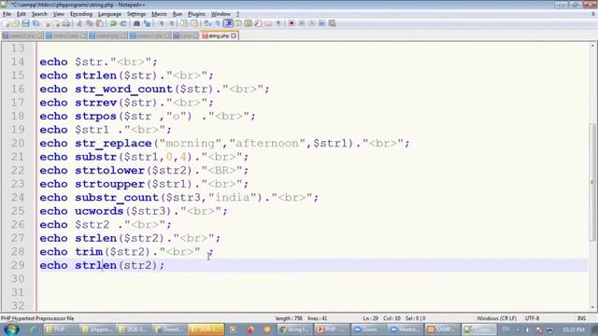Paste using the clipboard toolbar icon
Screen dimensions: 598x336
[100, 23]
